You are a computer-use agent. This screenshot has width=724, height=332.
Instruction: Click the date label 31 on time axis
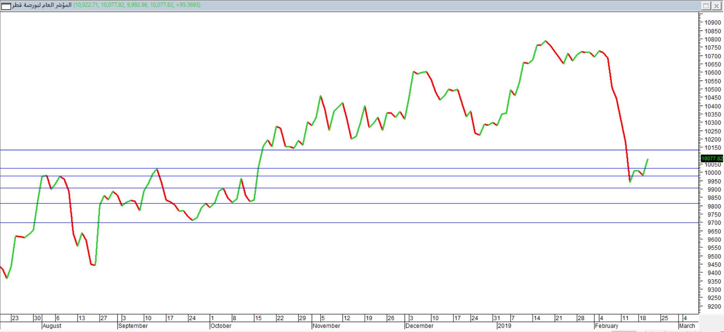point(497,318)
